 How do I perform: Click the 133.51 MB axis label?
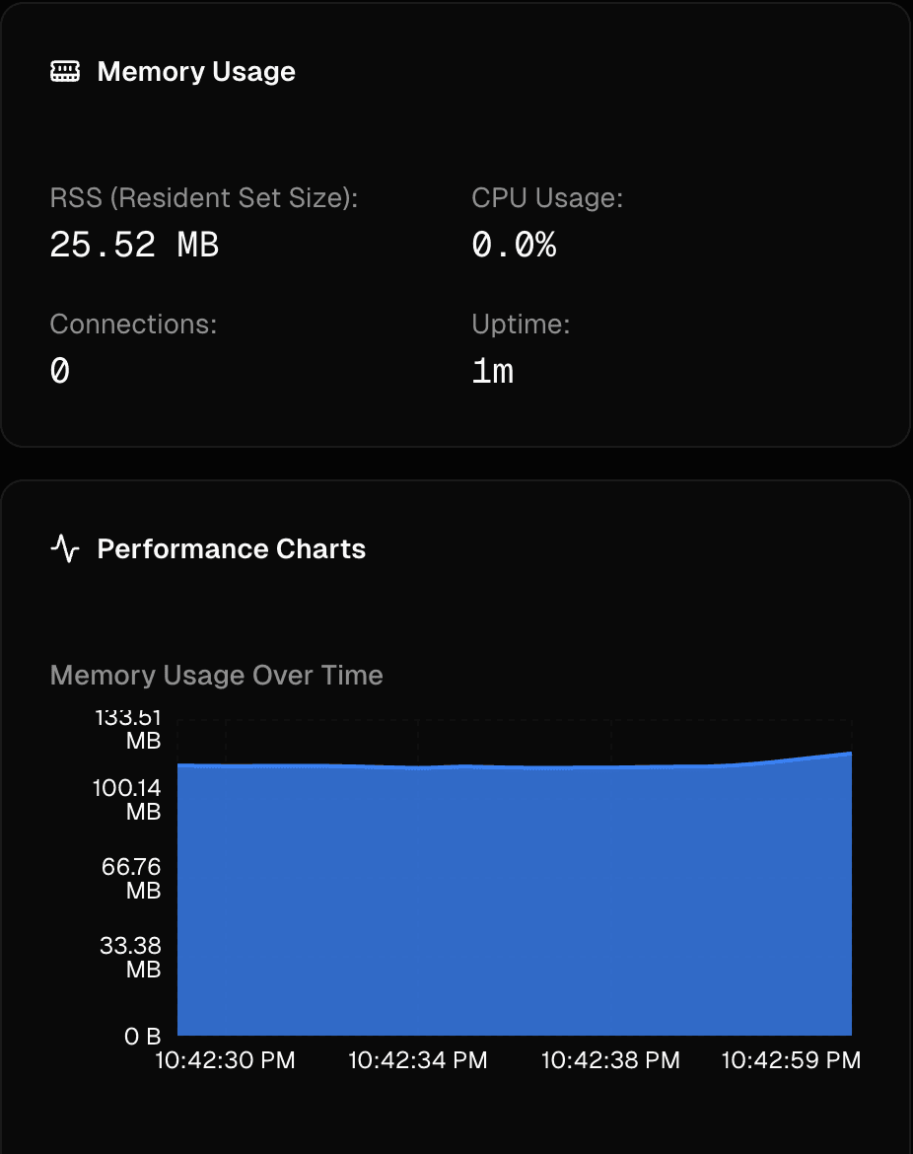coord(131,729)
